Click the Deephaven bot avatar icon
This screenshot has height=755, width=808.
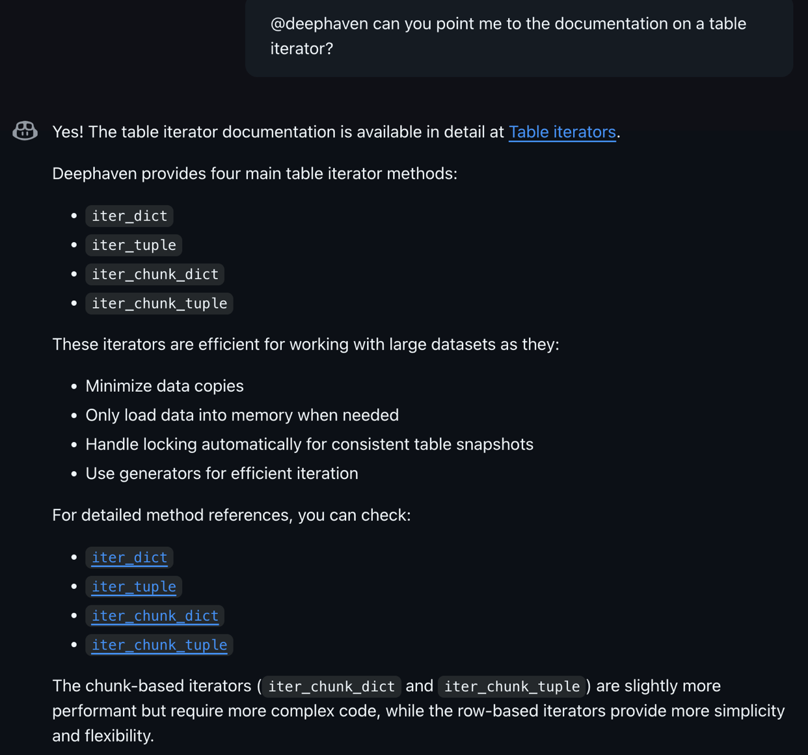(x=25, y=131)
